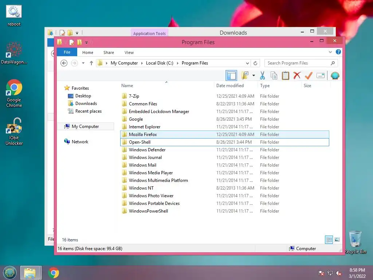
Task: Open the Action Center flag tray icon
Action: point(321,273)
